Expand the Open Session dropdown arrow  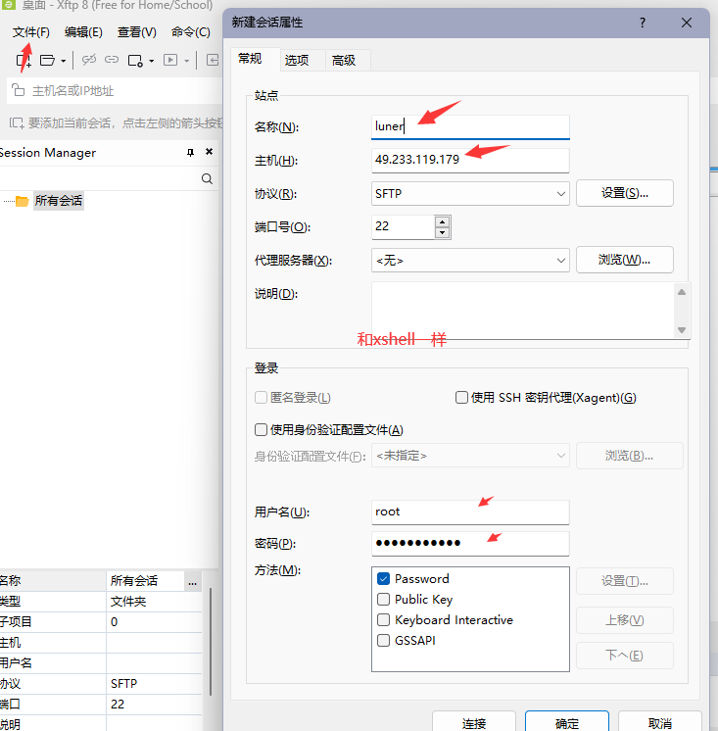click(x=63, y=61)
